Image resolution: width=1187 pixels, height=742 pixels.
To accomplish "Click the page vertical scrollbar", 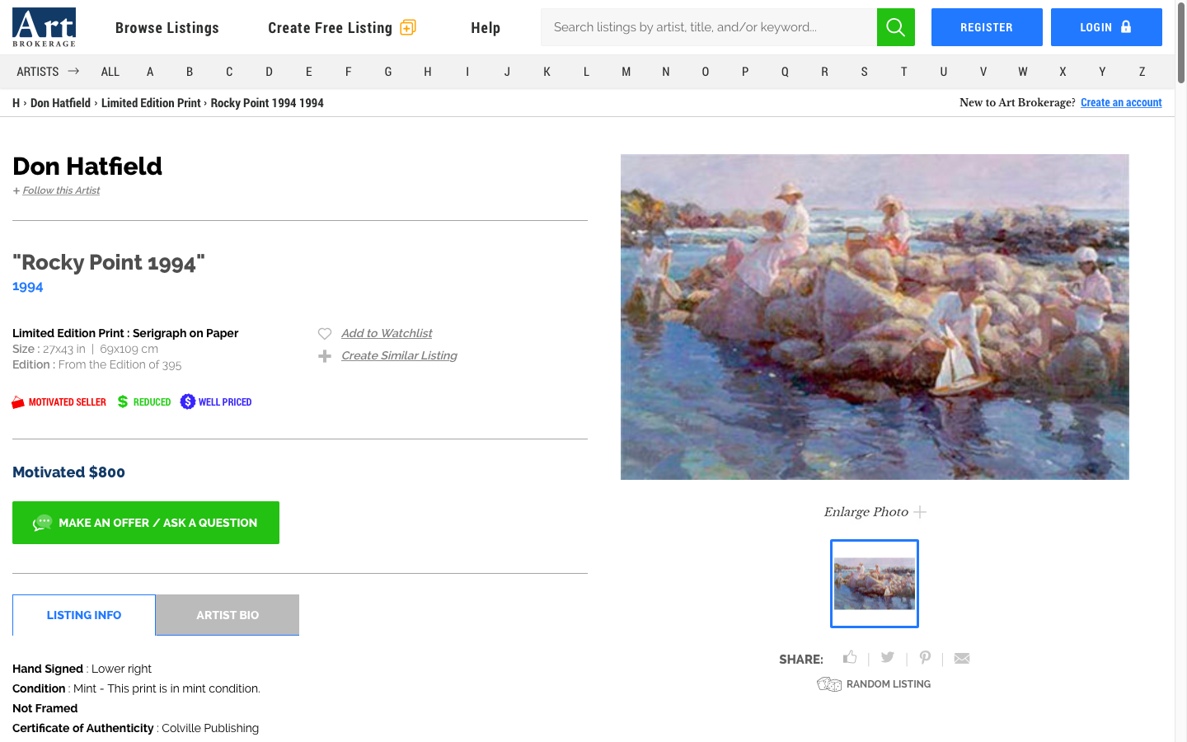I will (1180, 371).
